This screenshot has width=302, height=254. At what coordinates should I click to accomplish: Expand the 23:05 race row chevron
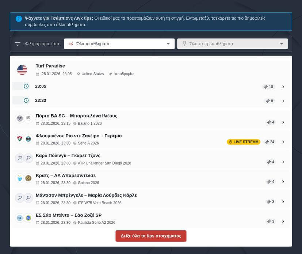coord(283,87)
